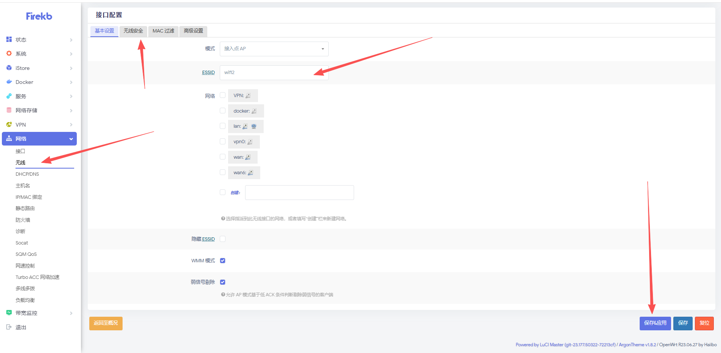Check the wan6 network checkbox

tap(222, 172)
